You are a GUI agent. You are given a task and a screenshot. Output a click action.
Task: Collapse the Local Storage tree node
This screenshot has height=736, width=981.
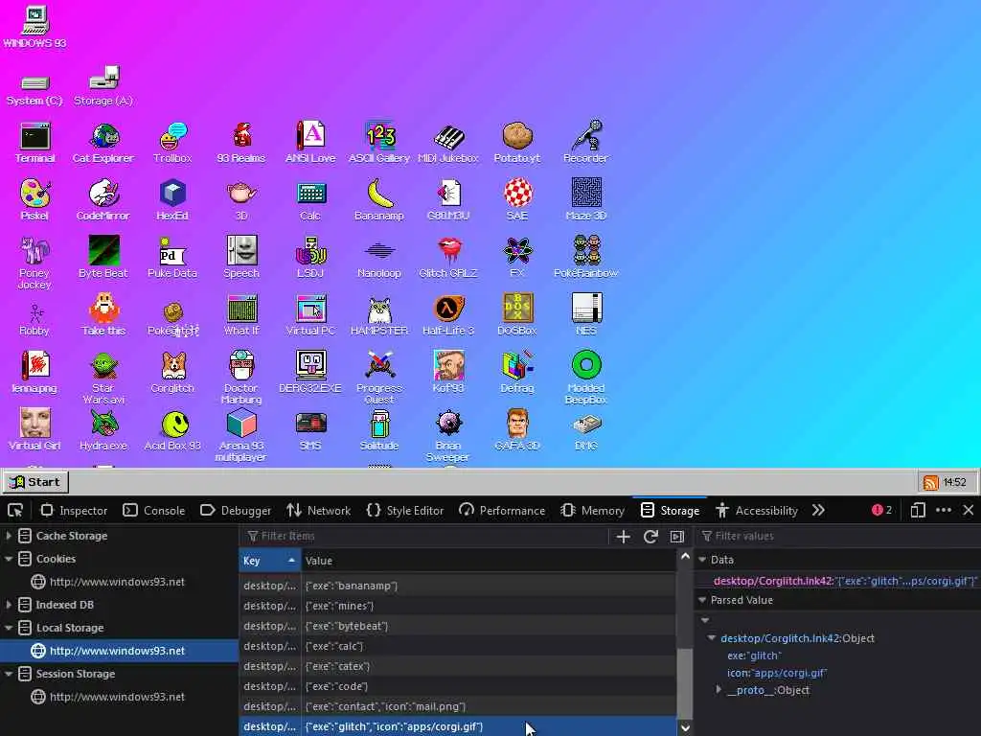click(9, 628)
